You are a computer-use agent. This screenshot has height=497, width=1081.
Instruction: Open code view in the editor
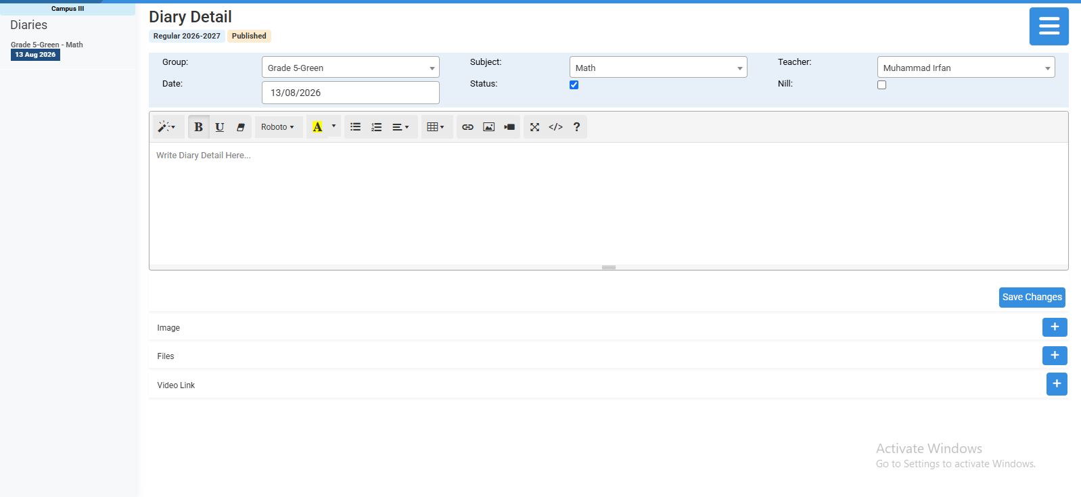pyautogui.click(x=556, y=127)
